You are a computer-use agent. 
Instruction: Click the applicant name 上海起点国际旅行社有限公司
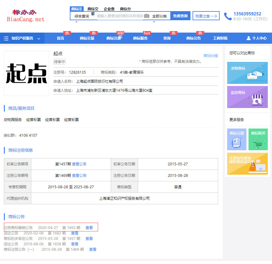click(x=100, y=81)
